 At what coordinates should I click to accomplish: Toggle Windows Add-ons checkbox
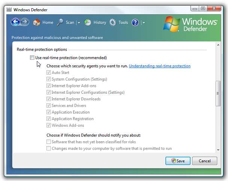click(x=49, y=125)
